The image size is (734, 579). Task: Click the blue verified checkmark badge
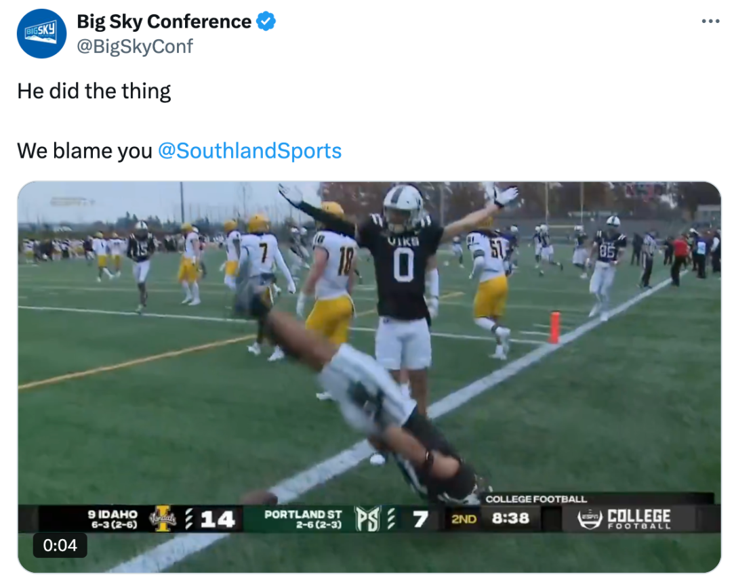click(264, 21)
